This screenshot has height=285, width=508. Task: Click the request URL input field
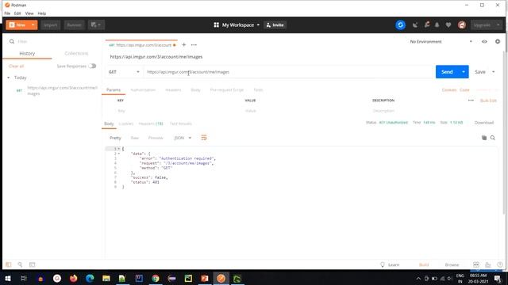[287, 72]
